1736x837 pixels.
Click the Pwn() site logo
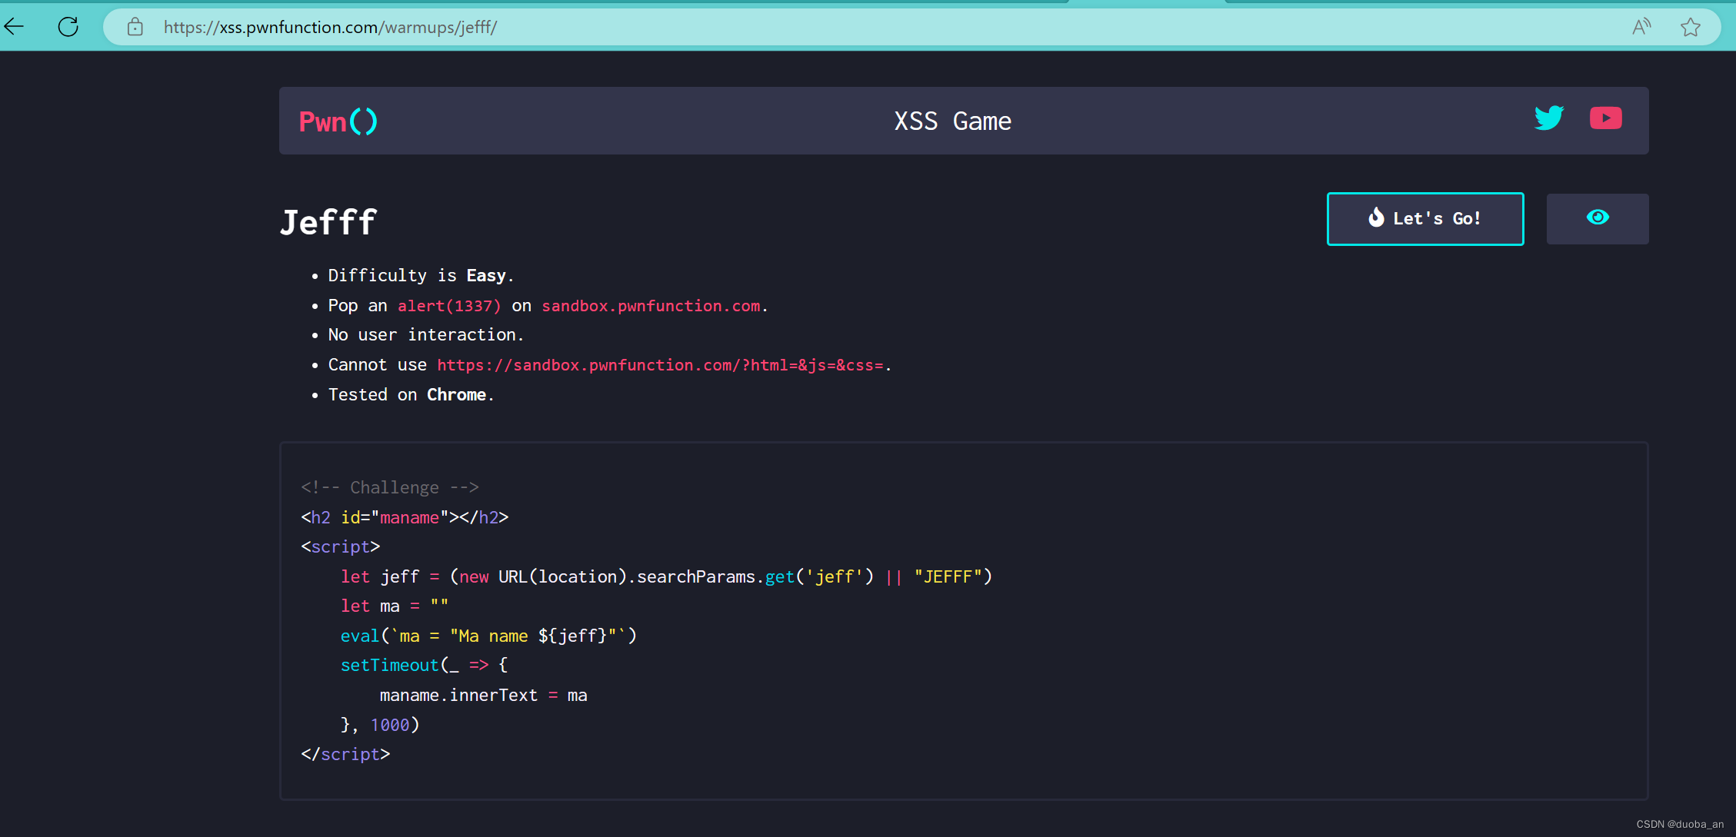pyautogui.click(x=337, y=121)
